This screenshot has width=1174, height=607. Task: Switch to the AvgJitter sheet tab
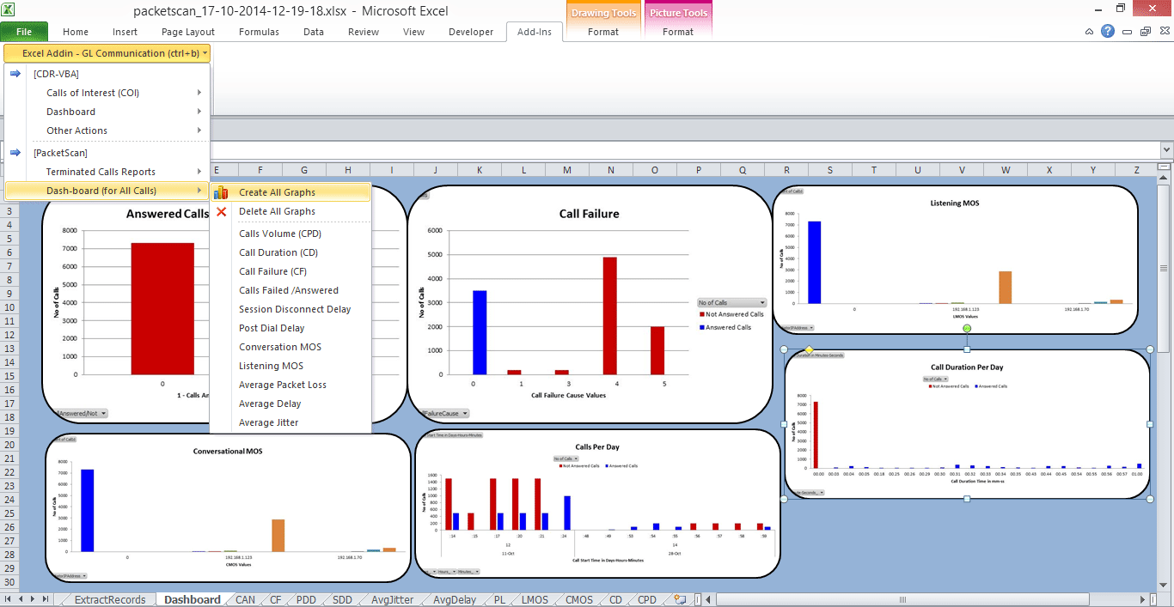pos(392,599)
